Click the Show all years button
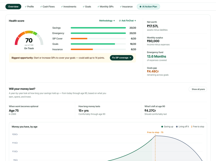The image size is (216, 161). 198,89
